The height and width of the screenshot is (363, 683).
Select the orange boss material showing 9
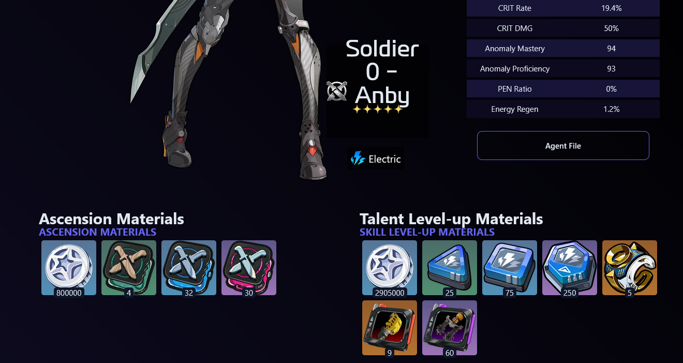(390, 328)
